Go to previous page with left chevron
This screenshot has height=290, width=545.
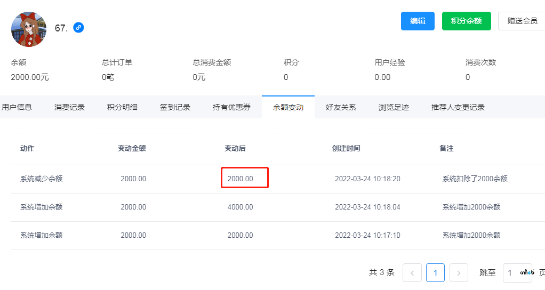(x=412, y=272)
